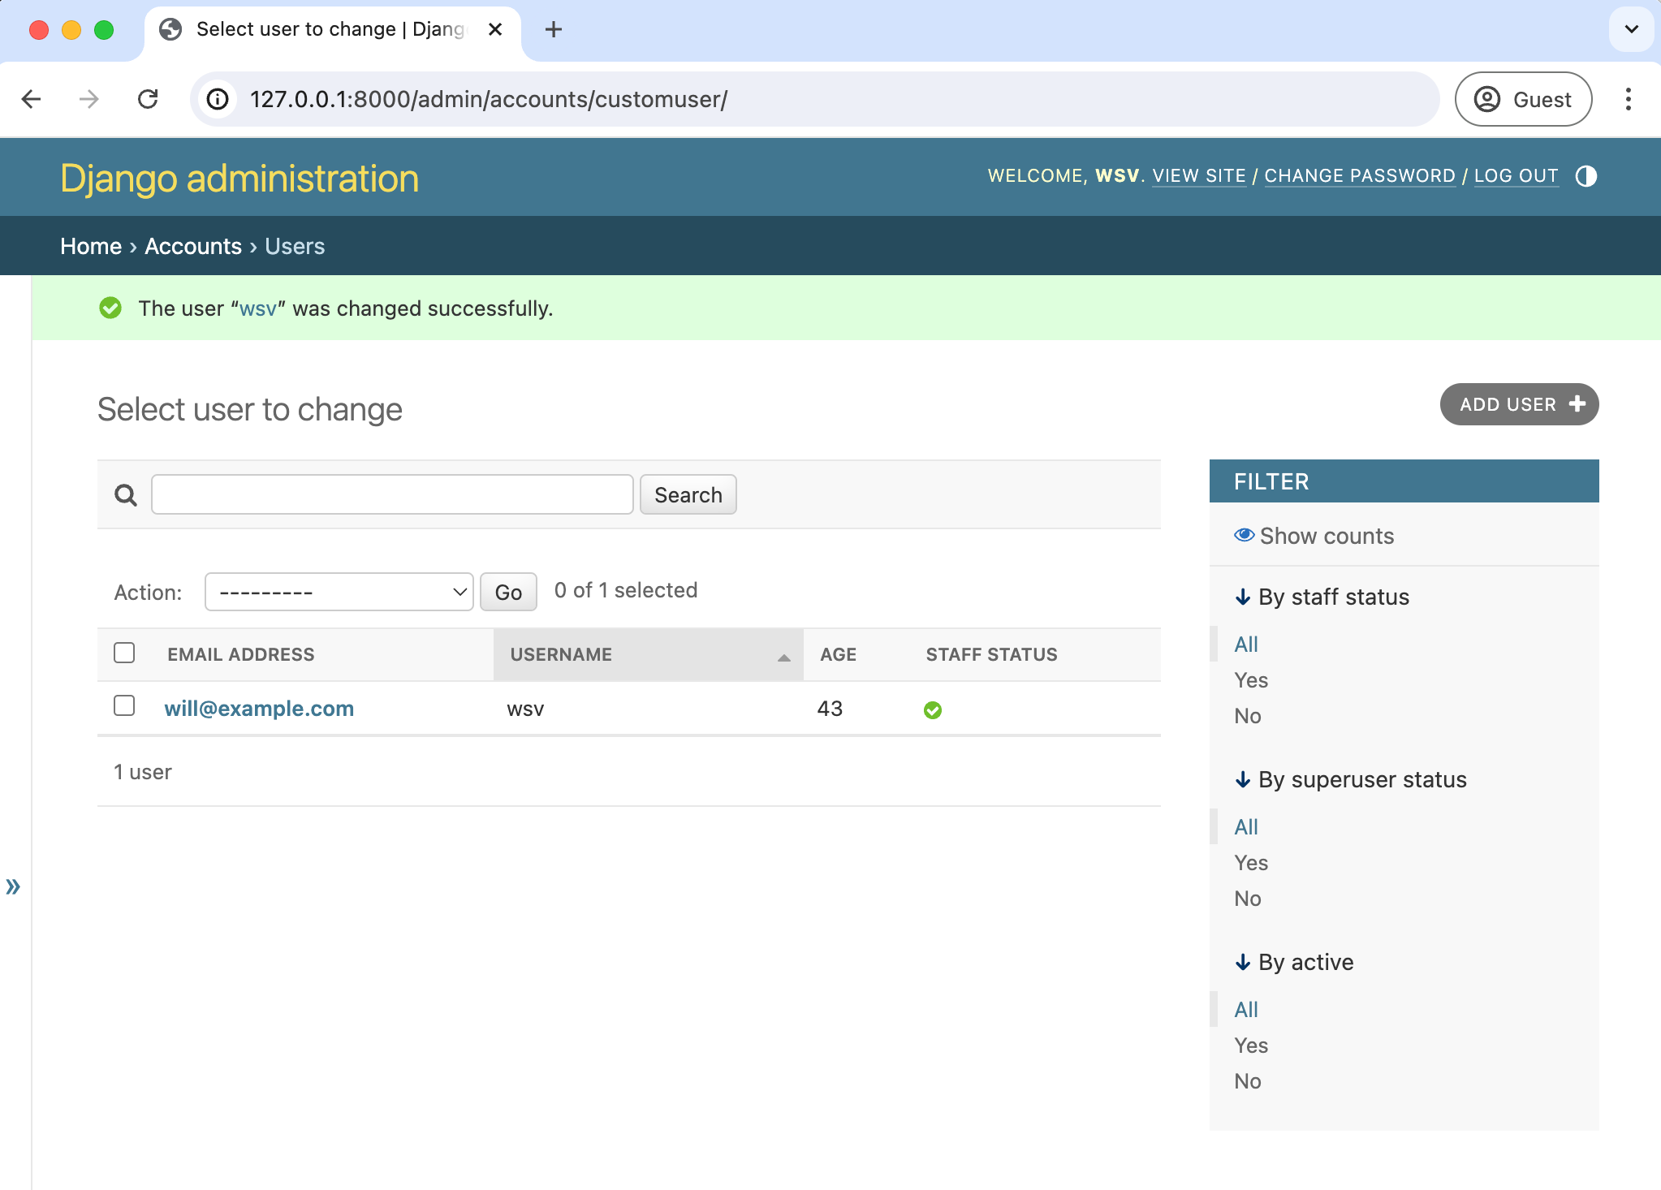
Task: Click the site info icon in address bar
Action: pyautogui.click(x=218, y=99)
